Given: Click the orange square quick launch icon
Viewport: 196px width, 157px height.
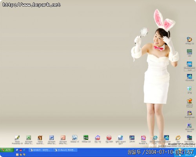Looking at the screenshot, I should click(x=17, y=155).
